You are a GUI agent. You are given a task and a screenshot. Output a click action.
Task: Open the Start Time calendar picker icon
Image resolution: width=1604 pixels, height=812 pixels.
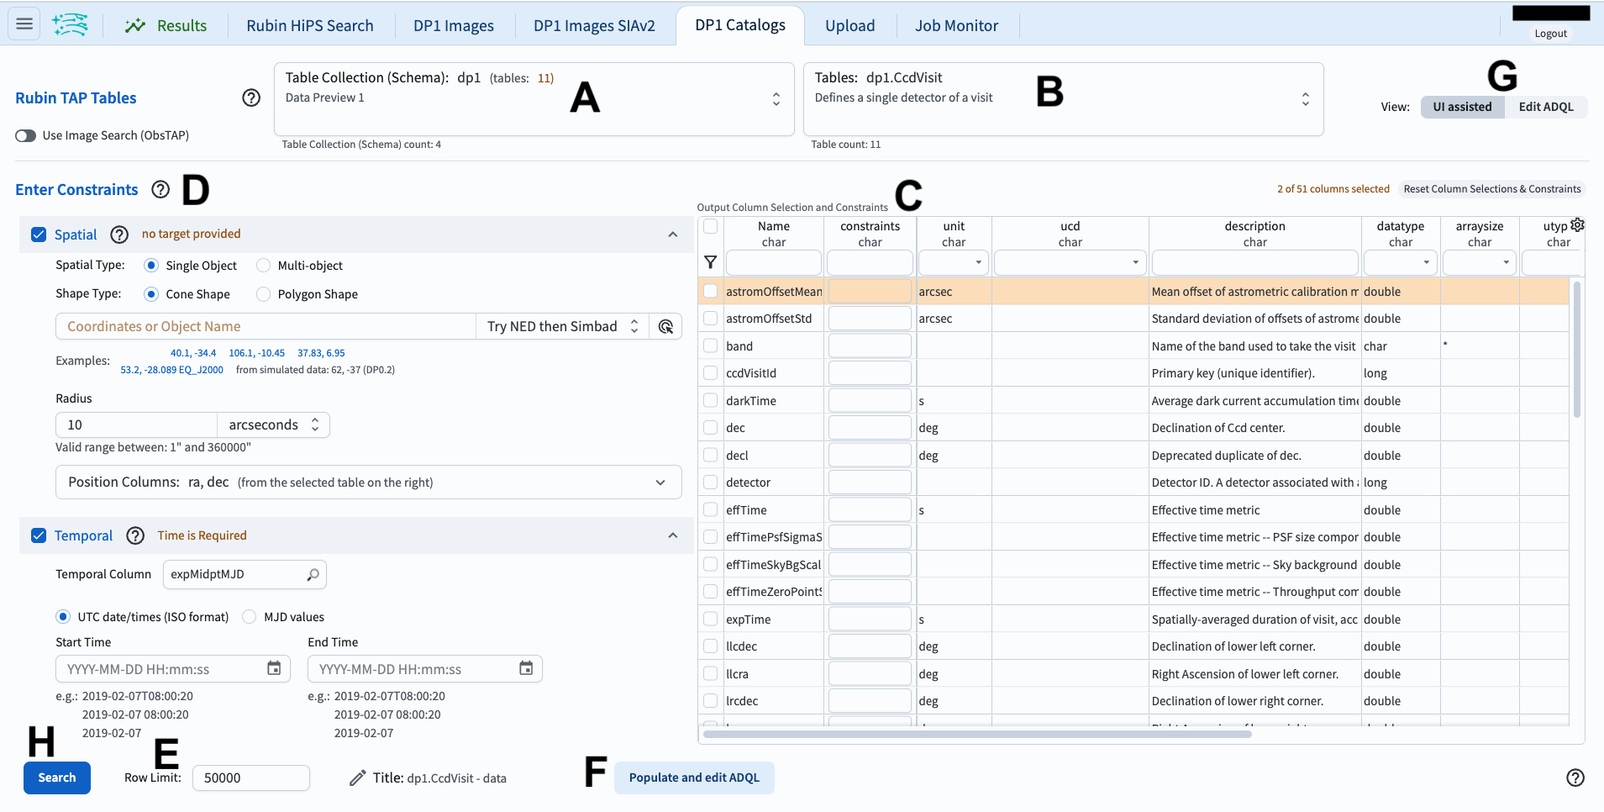click(x=273, y=667)
